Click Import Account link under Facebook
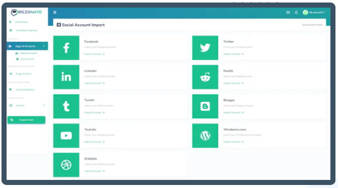 [x=94, y=54]
